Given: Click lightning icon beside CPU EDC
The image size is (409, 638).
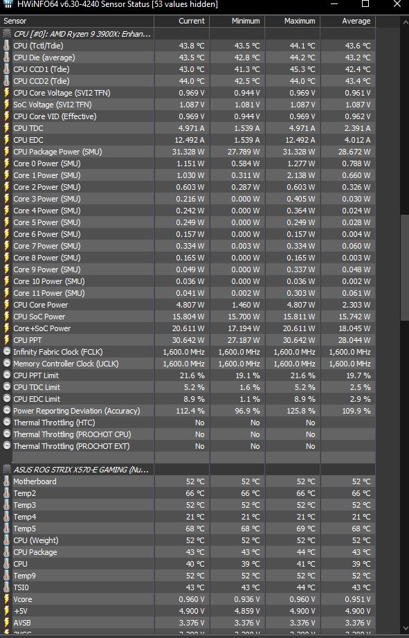Looking at the screenshot, I should click(6, 140).
